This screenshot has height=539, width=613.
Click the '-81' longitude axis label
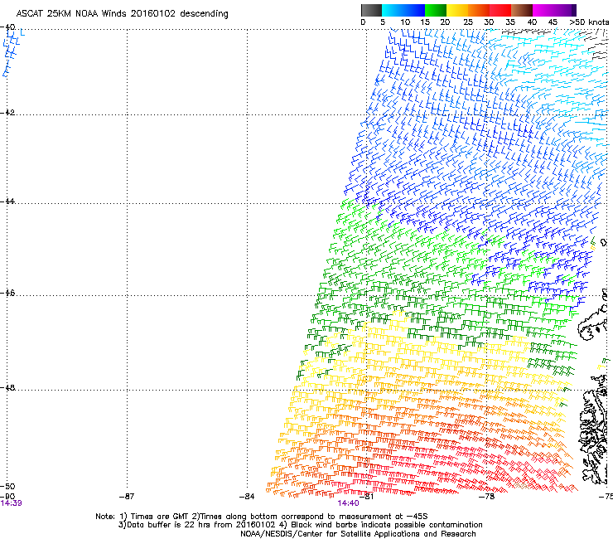(x=366, y=497)
